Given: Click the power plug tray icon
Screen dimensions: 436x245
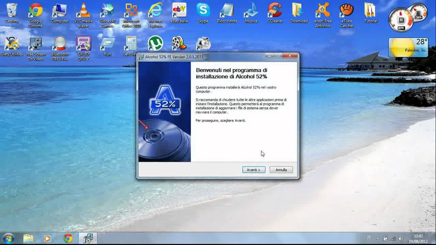Looking at the screenshot, I should coord(385,239).
